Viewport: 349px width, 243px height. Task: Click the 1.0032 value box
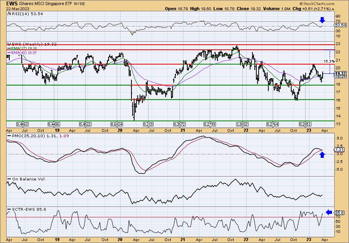(x=242, y=124)
